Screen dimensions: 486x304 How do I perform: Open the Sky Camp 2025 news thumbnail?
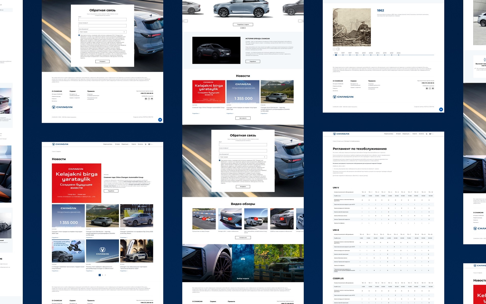137,216
